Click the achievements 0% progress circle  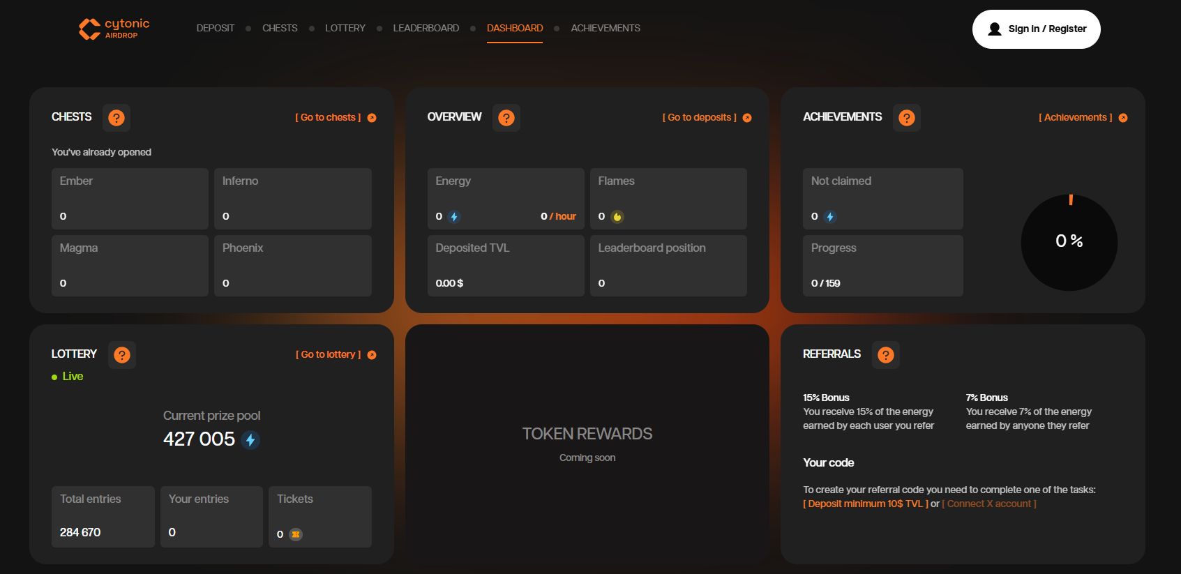click(x=1069, y=242)
